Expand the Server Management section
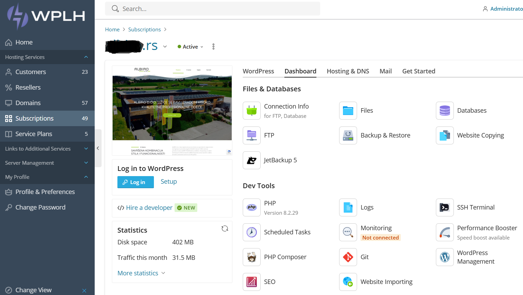 point(47,163)
